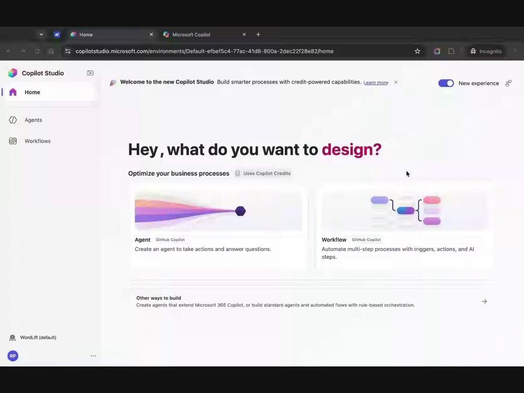This screenshot has width=524, height=393.
Task: Close the Home browser tab
Action: pyautogui.click(x=151, y=35)
